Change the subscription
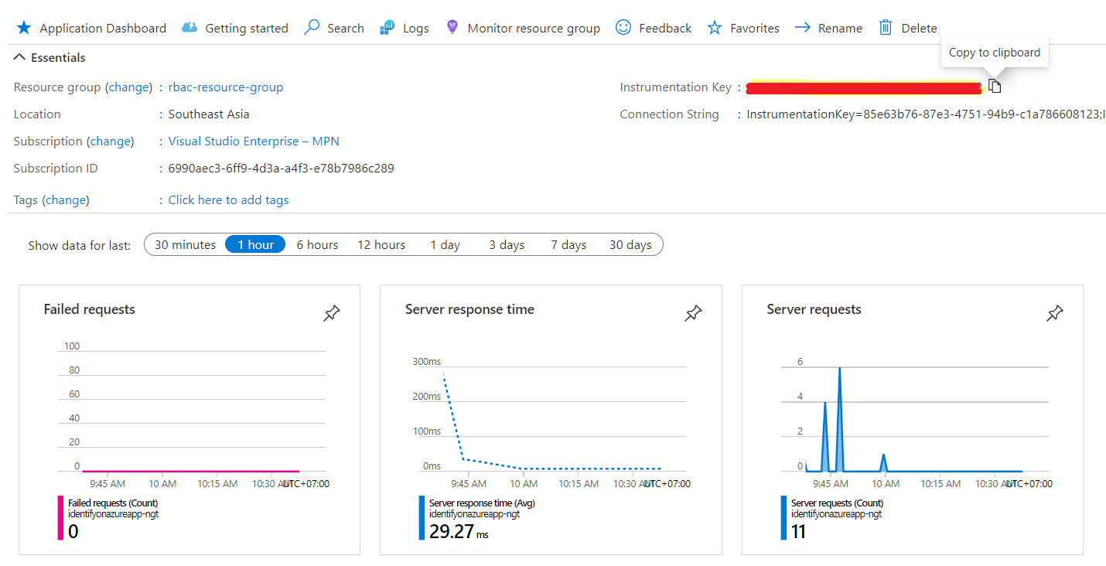Screen dimensions: 1106x566 pyautogui.click(x=111, y=141)
